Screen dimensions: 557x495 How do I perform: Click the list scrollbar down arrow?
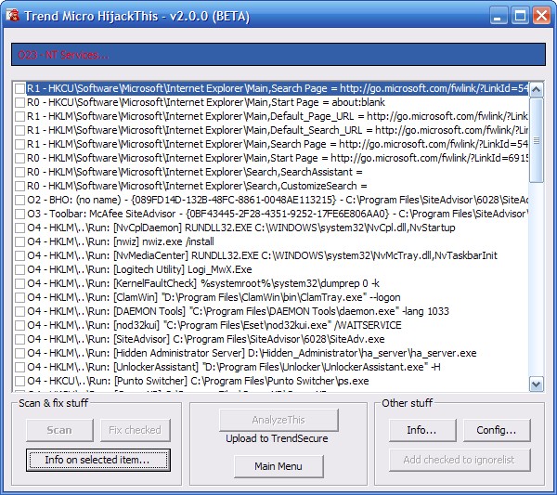[x=536, y=384]
